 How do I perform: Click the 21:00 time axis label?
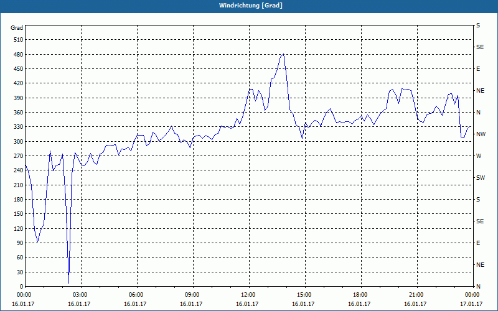pos(415,294)
